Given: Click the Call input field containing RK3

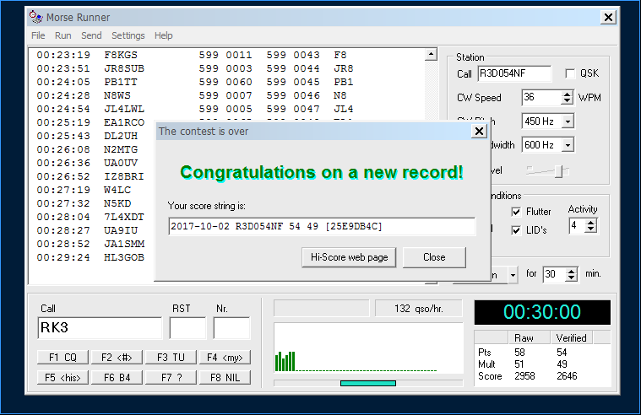Looking at the screenshot, I should click(100, 328).
